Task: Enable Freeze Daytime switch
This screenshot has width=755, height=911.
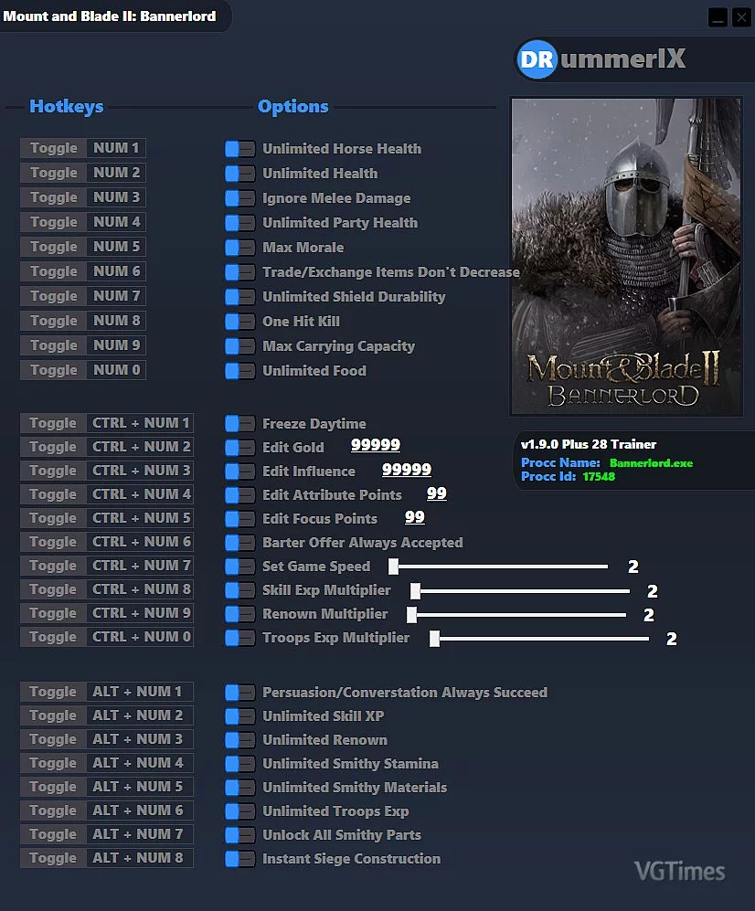Action: point(239,424)
